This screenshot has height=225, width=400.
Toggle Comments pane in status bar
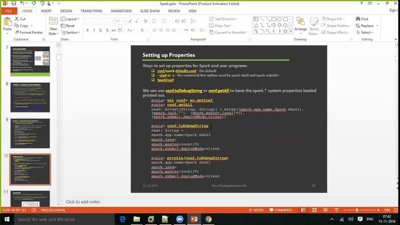point(281,210)
